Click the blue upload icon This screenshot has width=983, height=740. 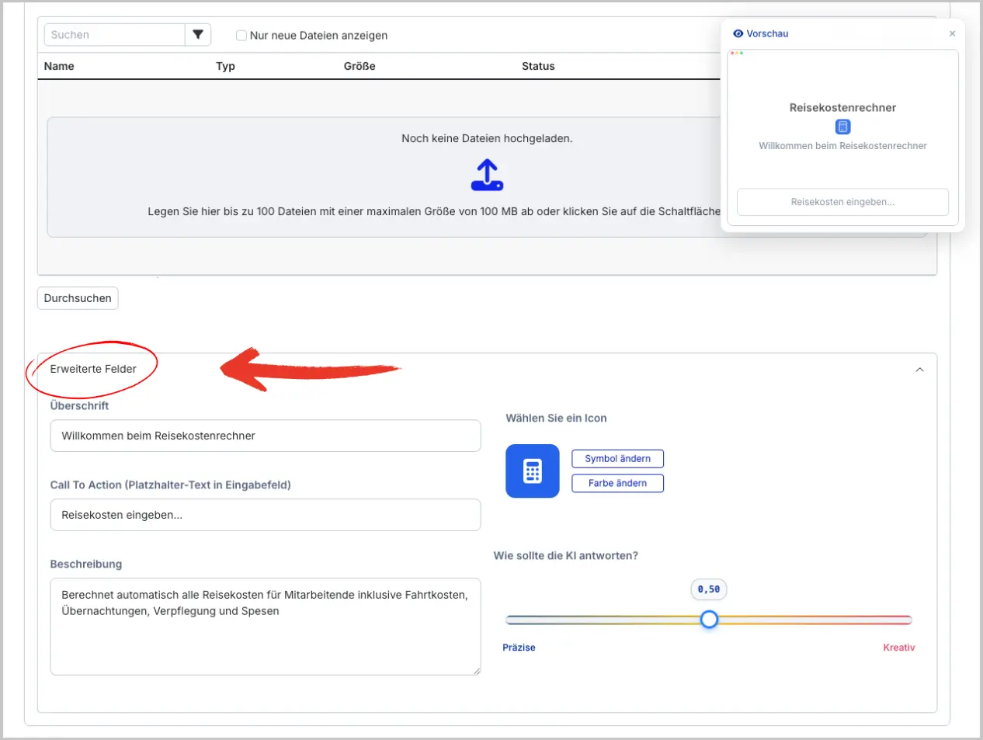487,175
